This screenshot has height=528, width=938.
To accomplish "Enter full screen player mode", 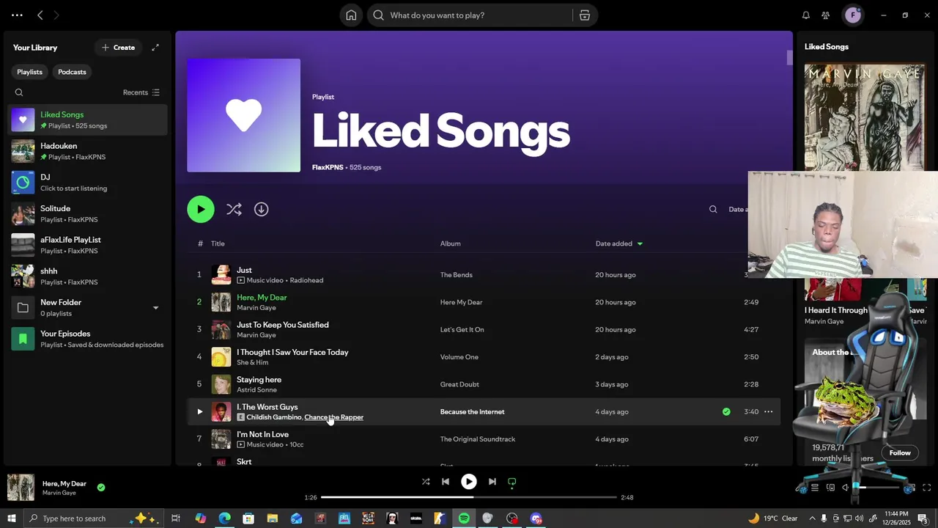I will [926, 488].
